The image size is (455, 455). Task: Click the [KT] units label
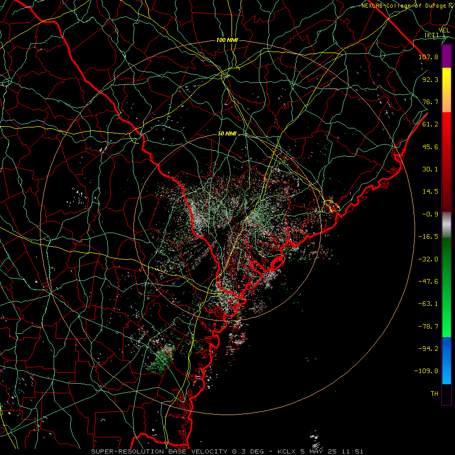click(431, 35)
